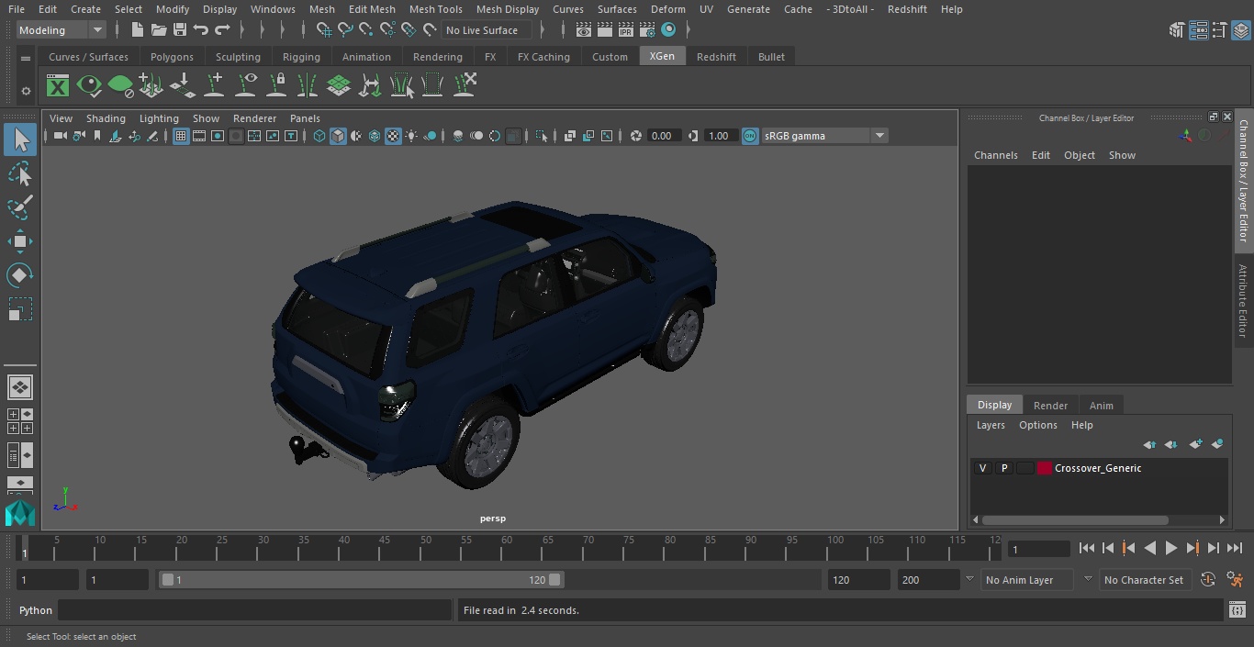The width and height of the screenshot is (1254, 647).
Task: Click the Crossover_Generic layer color swatch
Action: click(x=1045, y=468)
